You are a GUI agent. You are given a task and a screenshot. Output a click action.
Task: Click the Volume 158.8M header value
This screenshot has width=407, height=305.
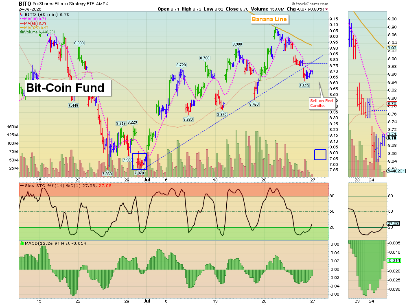coord(268,9)
